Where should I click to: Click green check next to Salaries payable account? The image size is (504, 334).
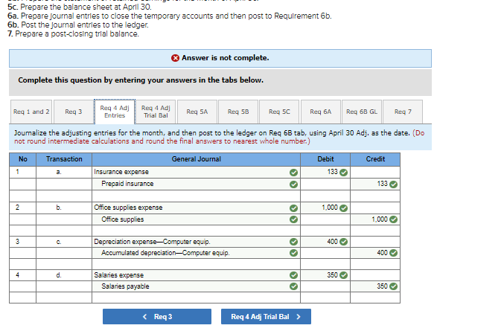pyautogui.click(x=293, y=286)
